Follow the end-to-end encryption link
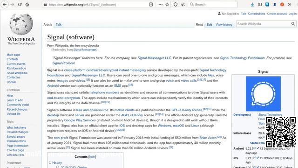298x168 pixels. coord(63,98)
